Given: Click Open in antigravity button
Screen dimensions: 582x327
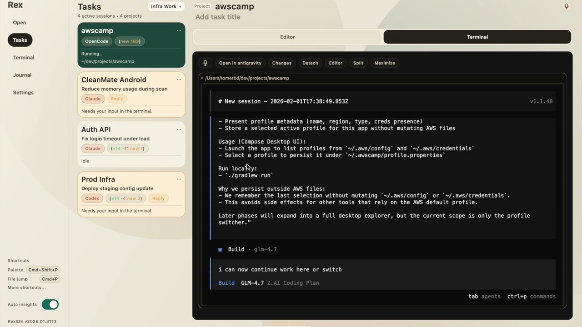Looking at the screenshot, I should 240,63.
